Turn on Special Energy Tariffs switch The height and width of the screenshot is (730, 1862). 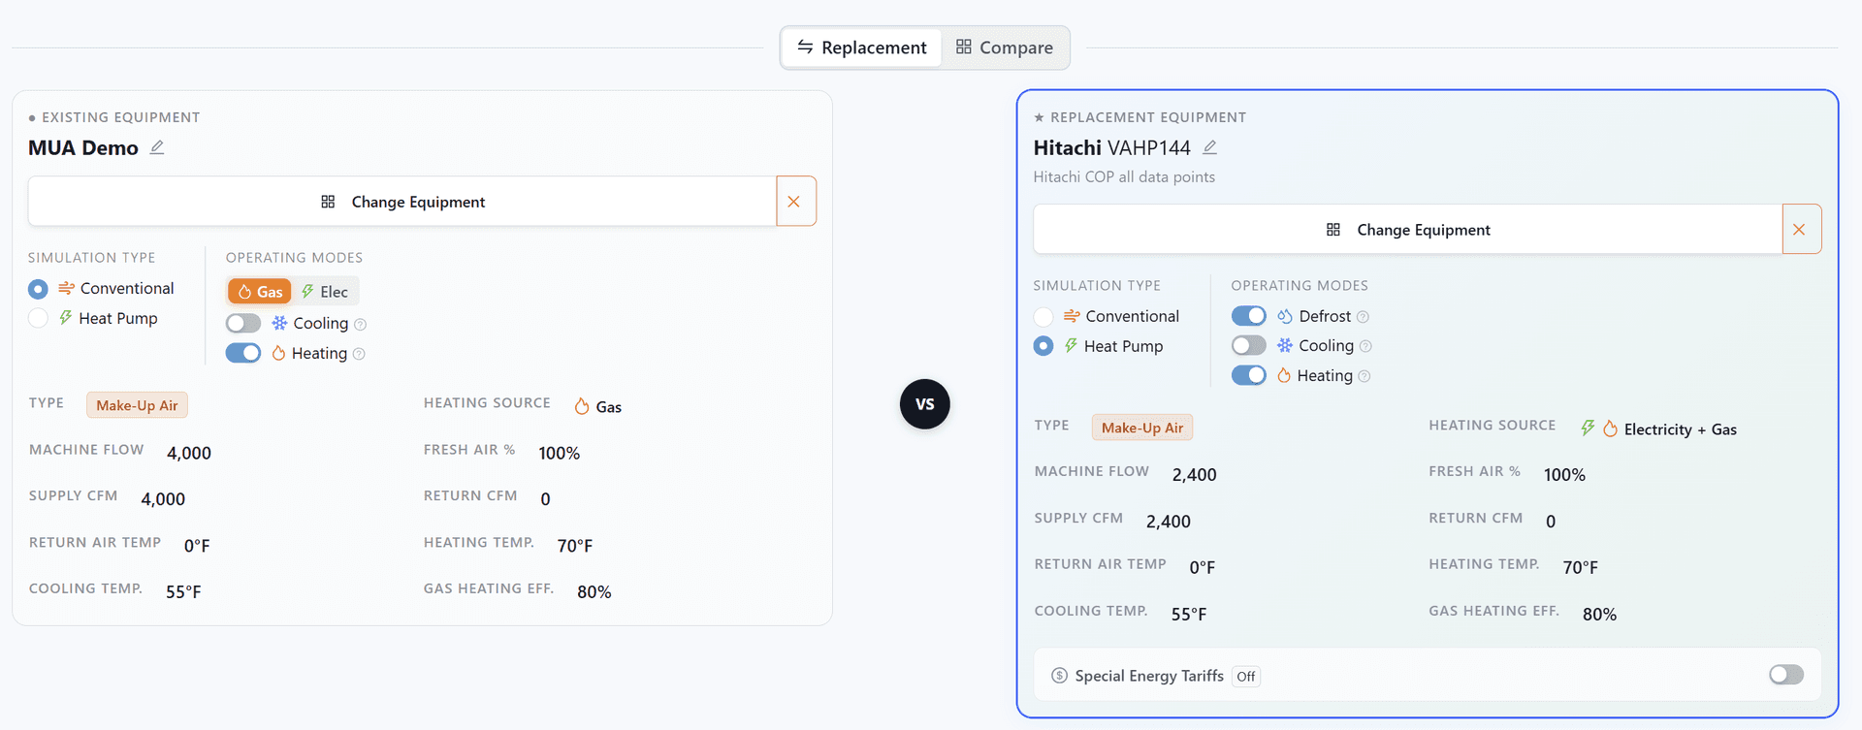pos(1786,675)
